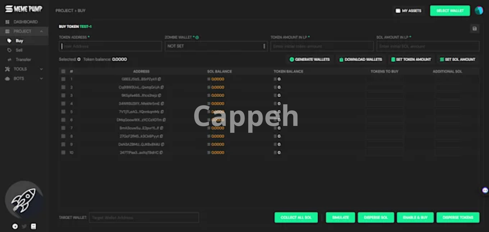Image resolution: width=489 pixels, height=232 pixels.
Task: Select all wallets with header checkbox
Action: click(x=63, y=71)
